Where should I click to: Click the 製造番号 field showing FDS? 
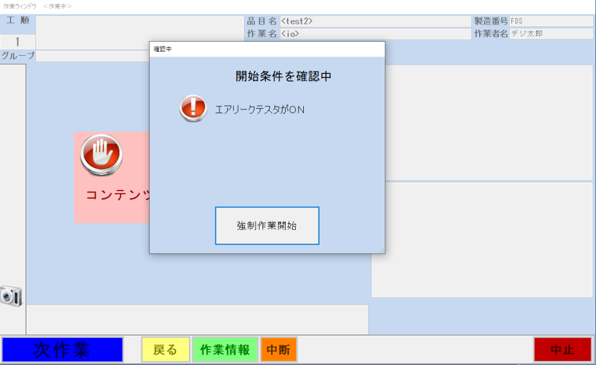click(551, 22)
